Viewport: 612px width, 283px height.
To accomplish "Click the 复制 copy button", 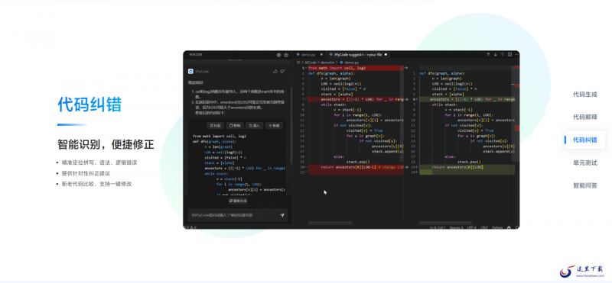I will tap(235, 125).
